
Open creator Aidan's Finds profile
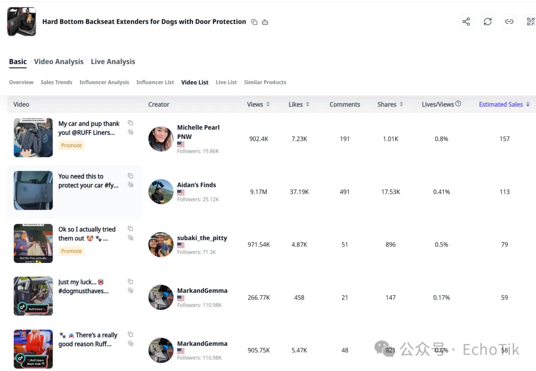point(197,185)
